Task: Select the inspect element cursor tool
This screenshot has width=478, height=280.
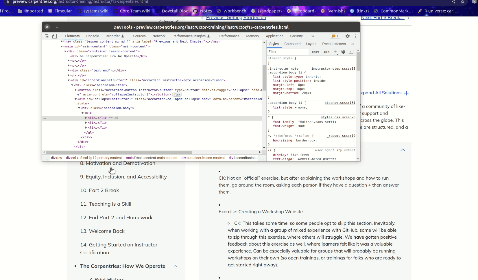Action: click(x=46, y=36)
